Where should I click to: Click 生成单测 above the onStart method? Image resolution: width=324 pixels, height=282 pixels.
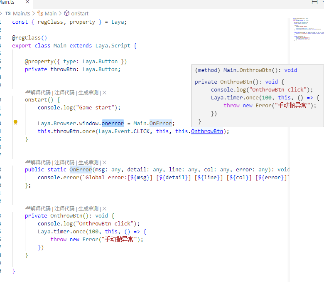pos(88,93)
